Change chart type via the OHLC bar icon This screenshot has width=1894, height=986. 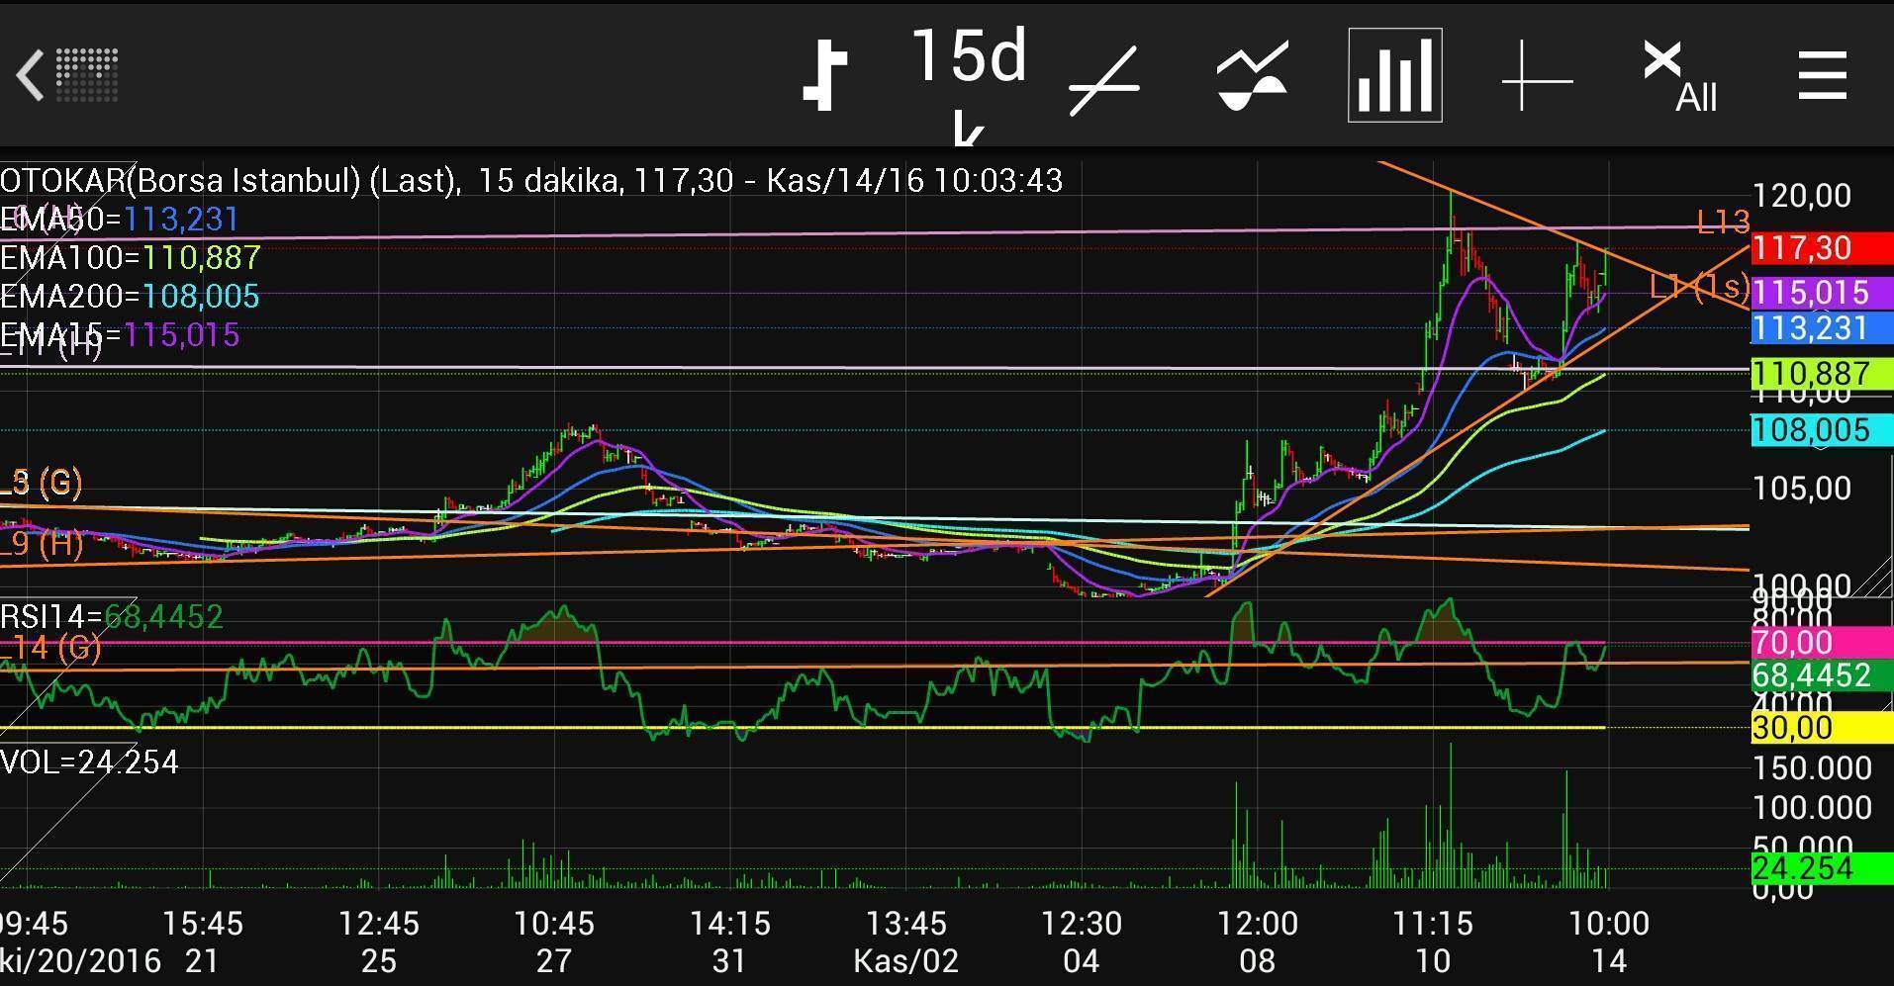pos(824,75)
